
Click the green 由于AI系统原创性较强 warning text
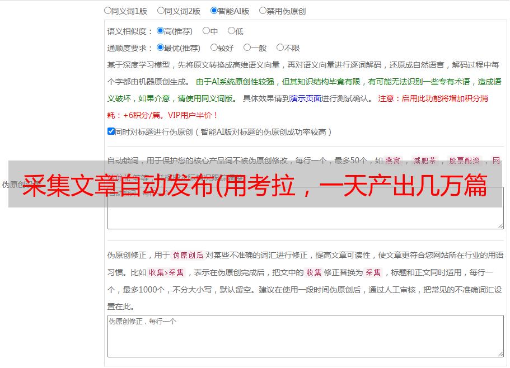click(235, 82)
